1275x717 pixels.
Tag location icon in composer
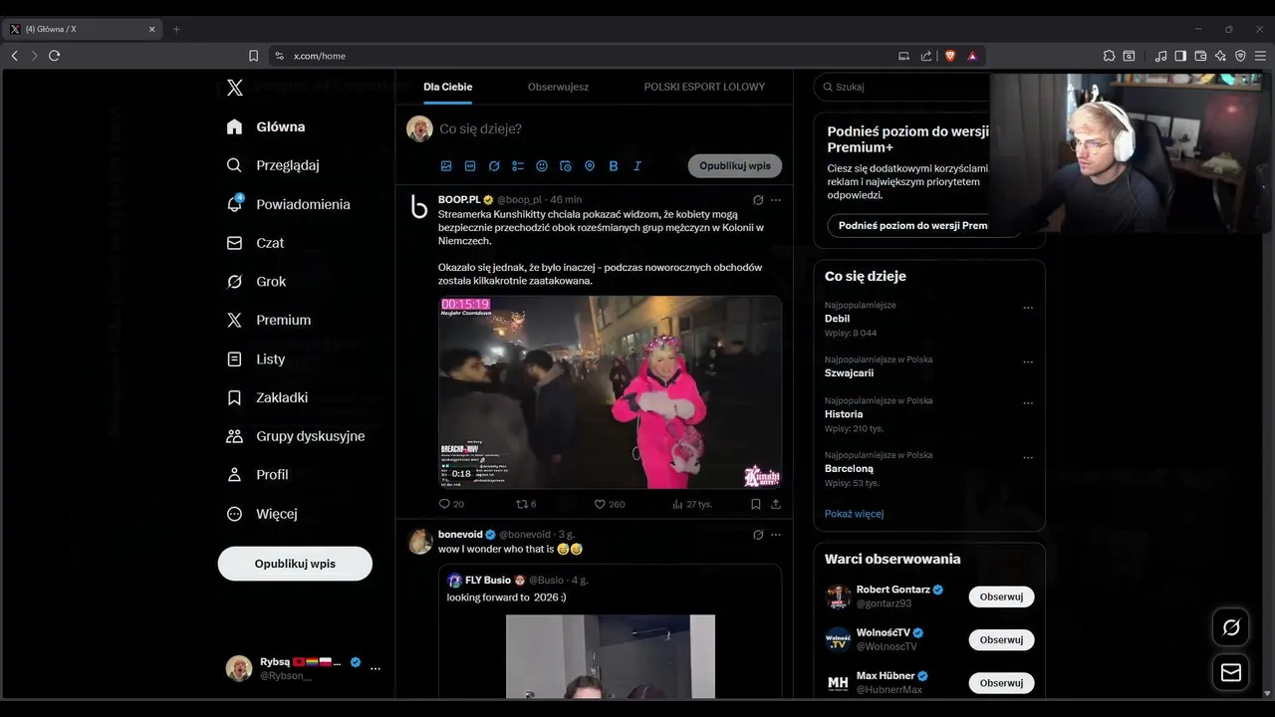[x=590, y=166]
